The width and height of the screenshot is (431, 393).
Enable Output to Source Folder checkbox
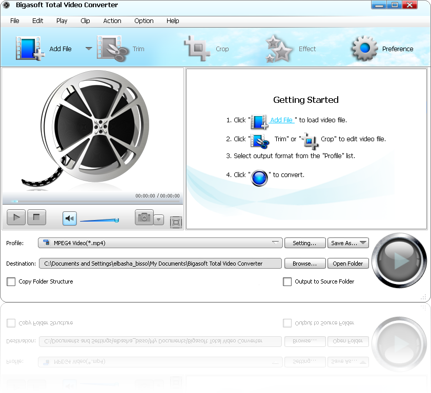tap(287, 281)
